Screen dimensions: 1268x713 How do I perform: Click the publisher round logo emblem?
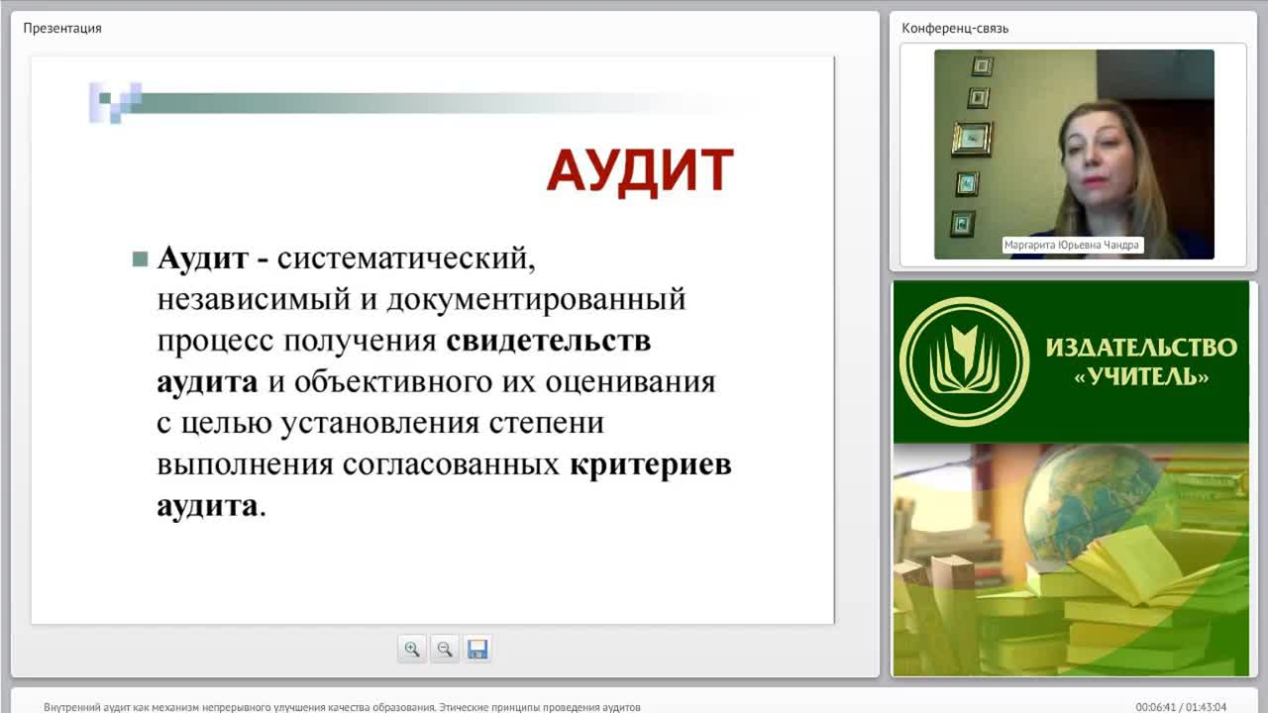click(x=964, y=361)
